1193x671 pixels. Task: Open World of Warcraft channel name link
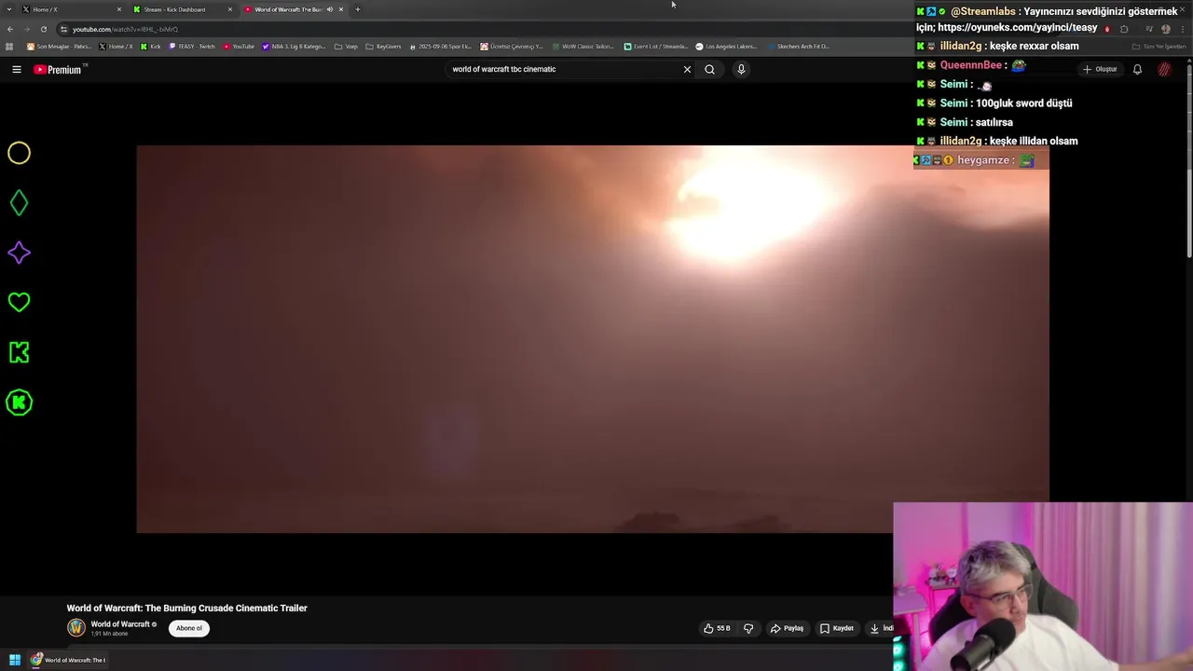pyautogui.click(x=120, y=624)
